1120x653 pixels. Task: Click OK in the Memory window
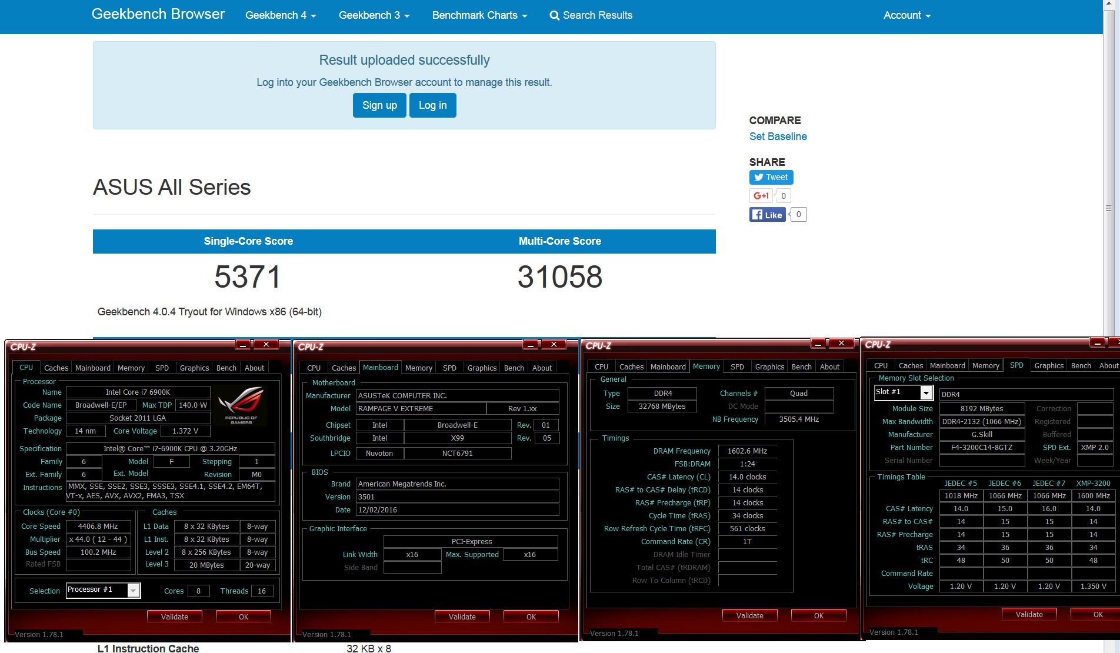point(819,615)
